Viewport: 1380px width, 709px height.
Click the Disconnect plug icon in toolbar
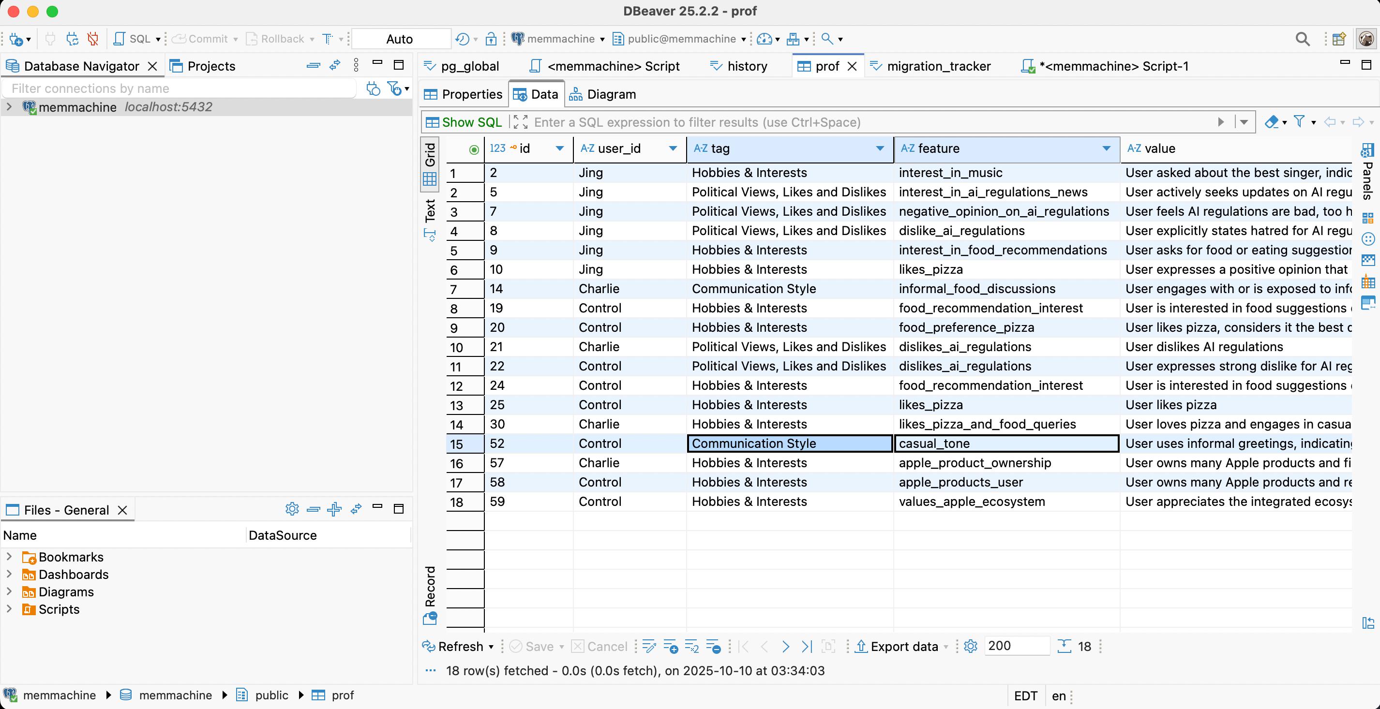click(93, 39)
